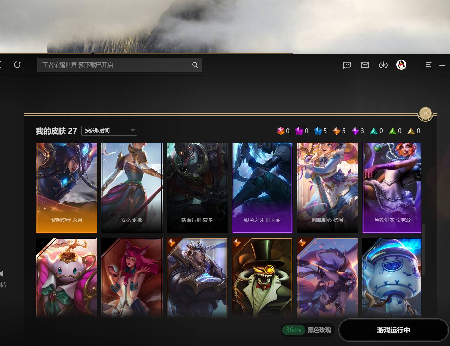This screenshot has height=346, width=450.
Task: Open the download manager icon
Action: click(x=383, y=65)
